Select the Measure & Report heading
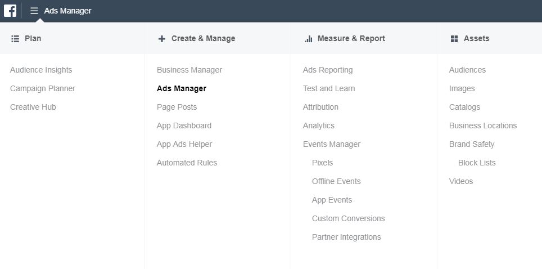542x269 pixels. [351, 38]
